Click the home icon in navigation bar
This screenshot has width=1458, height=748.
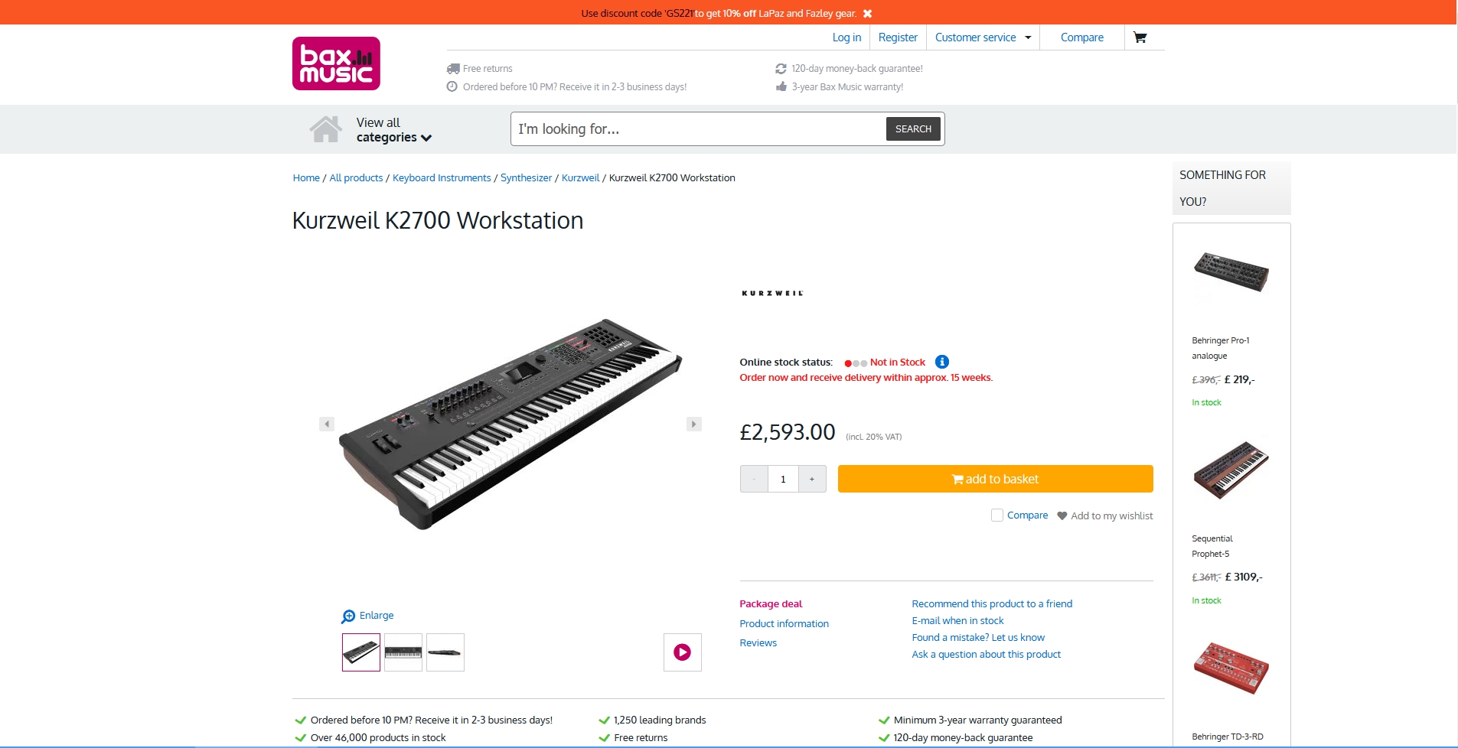tap(325, 129)
